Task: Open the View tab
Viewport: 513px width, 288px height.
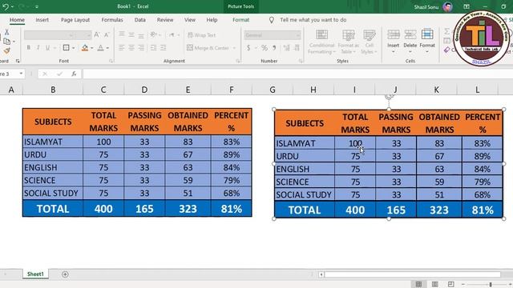Action: click(x=190, y=20)
